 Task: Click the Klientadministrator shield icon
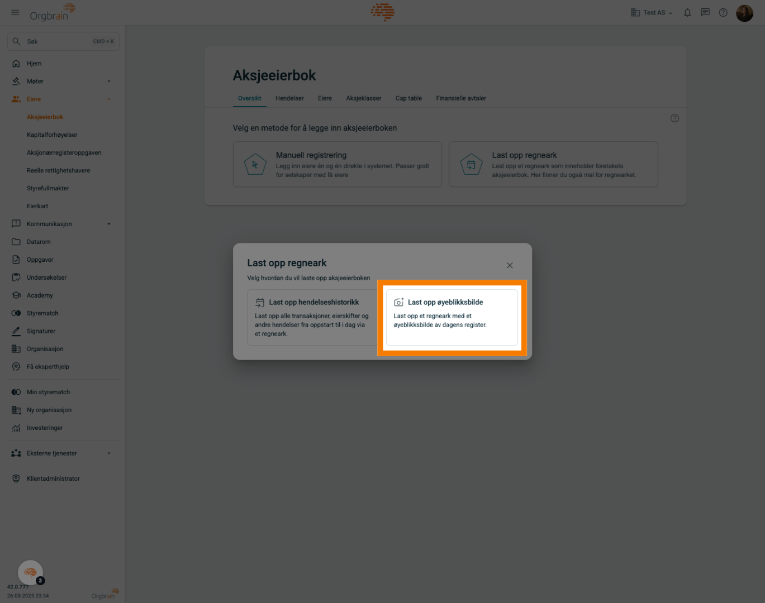16,478
